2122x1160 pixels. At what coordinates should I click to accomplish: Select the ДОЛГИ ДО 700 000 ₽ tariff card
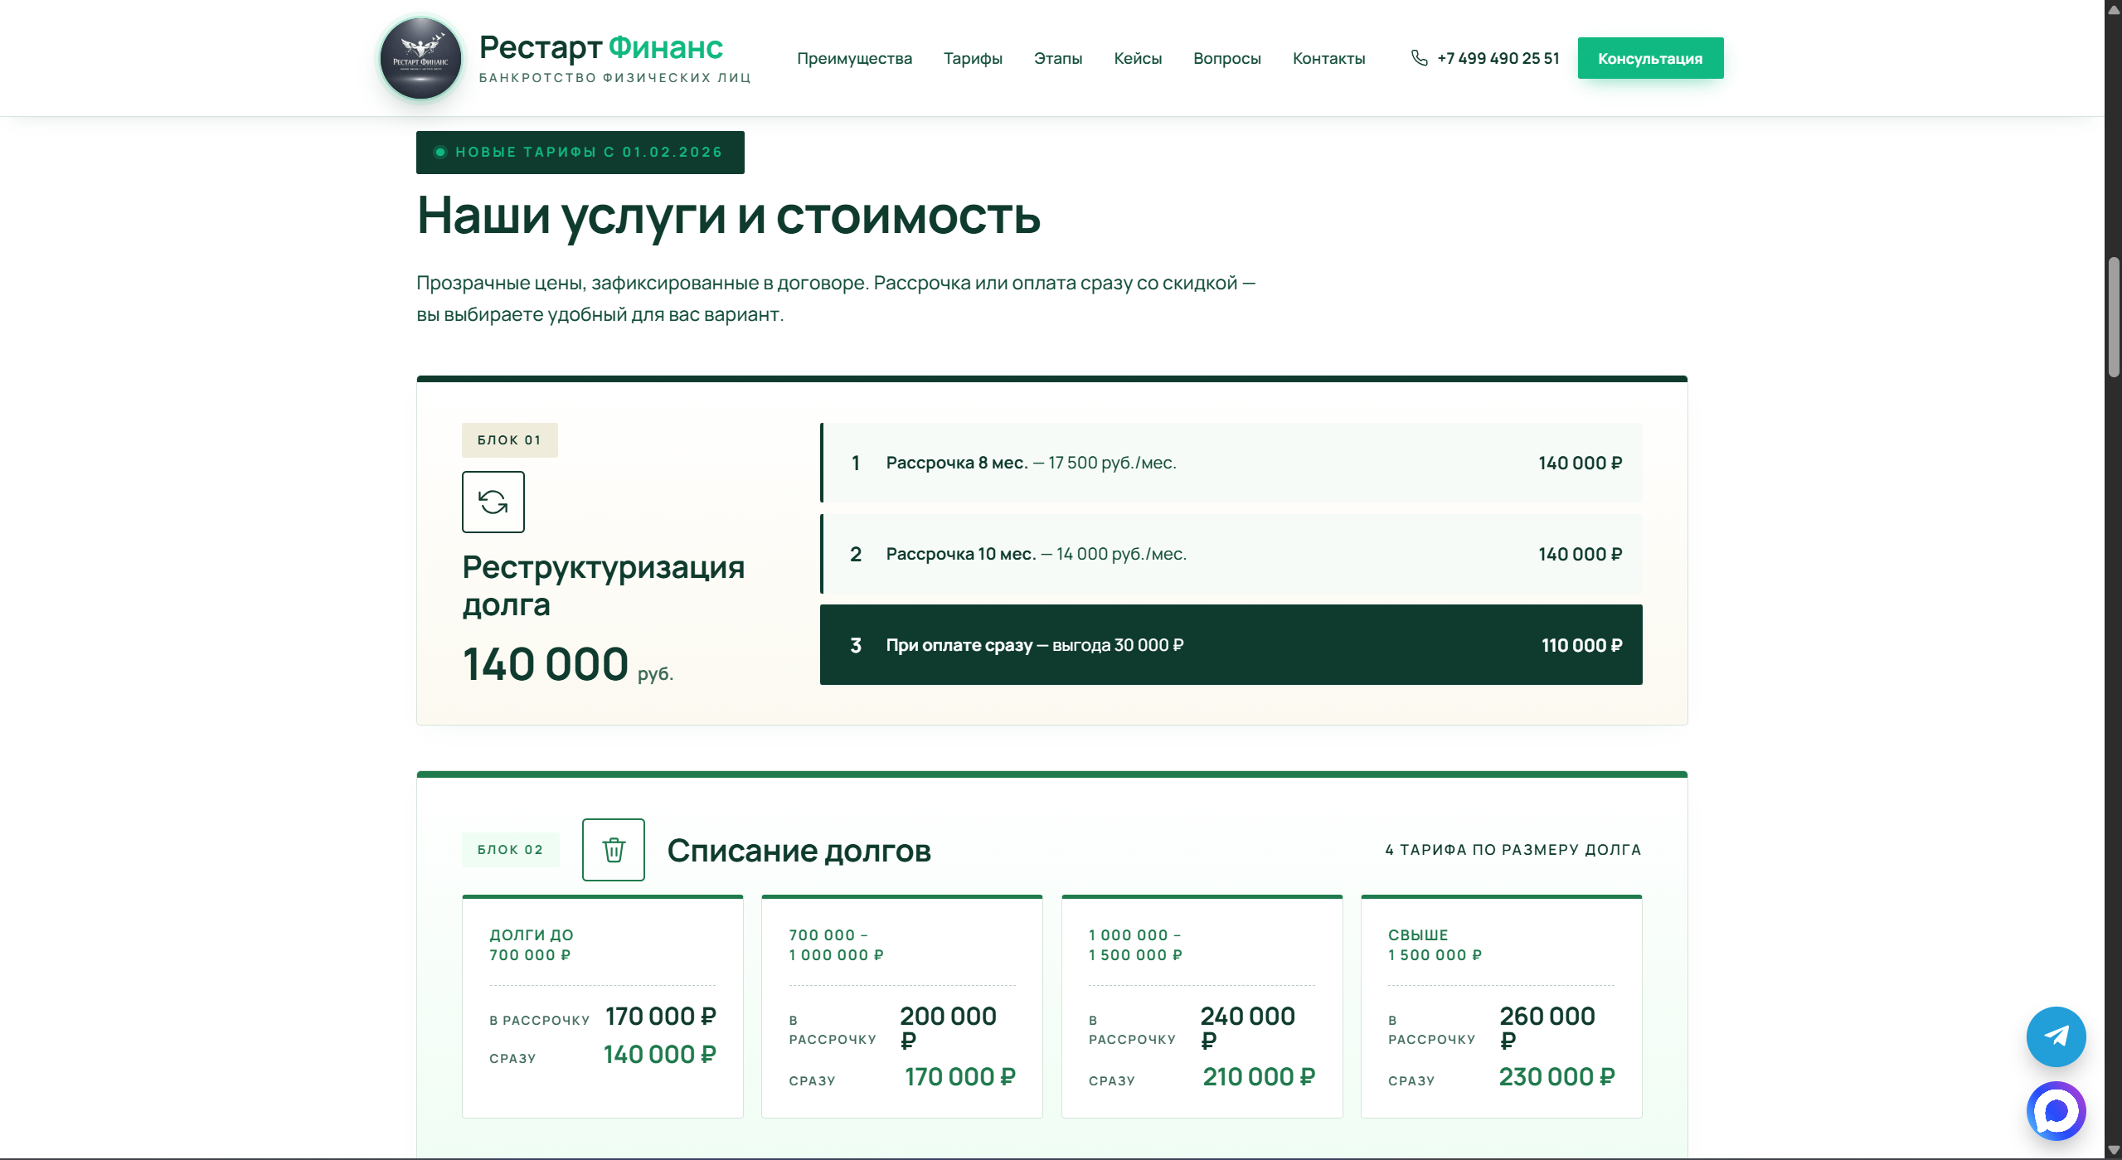point(602,1006)
